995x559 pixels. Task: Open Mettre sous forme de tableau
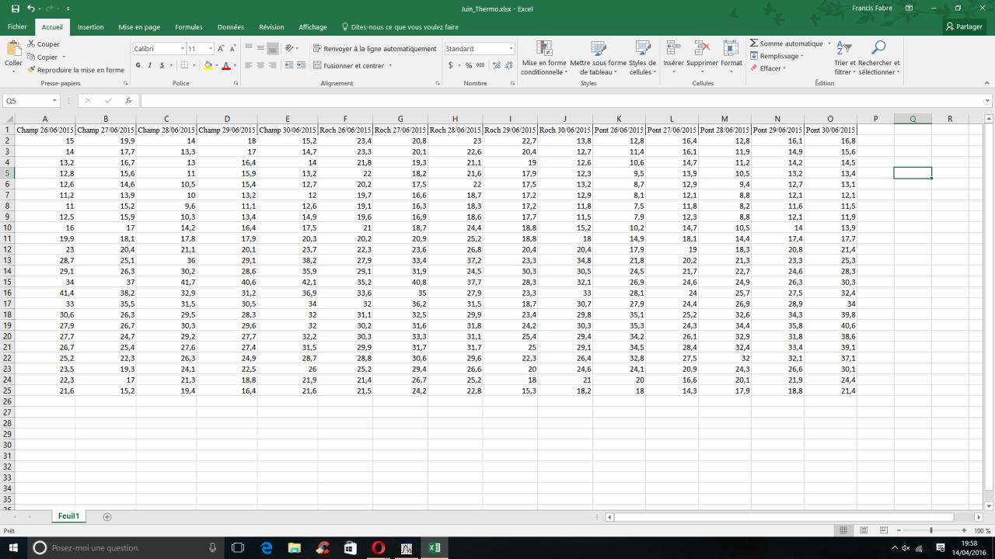(x=598, y=58)
